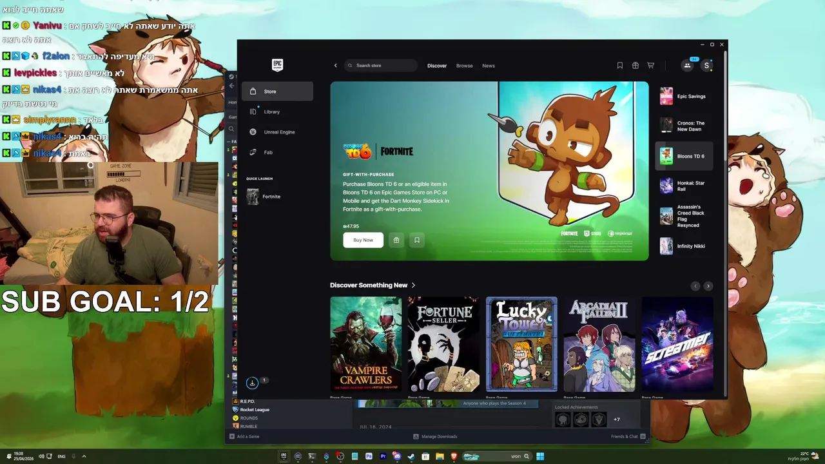This screenshot has height=464, width=825.
Task: Open the friends icon in header
Action: coord(687,65)
